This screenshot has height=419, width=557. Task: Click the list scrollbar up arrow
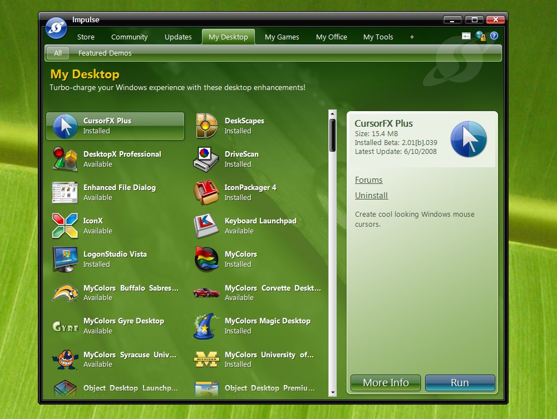(333, 113)
